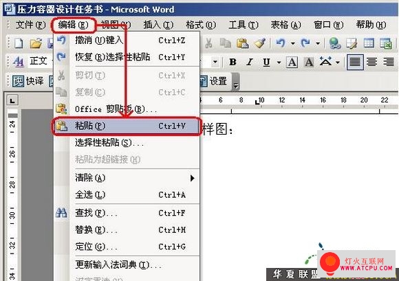Click the Paste clipboard toolbar icon
The image size is (399, 281).
pos(243,43)
